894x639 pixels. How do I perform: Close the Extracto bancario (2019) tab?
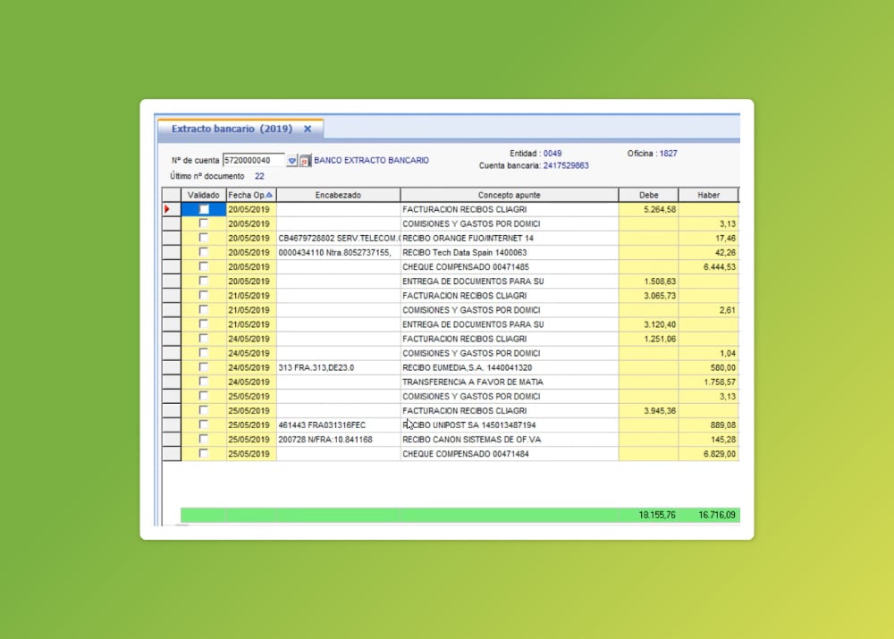(308, 130)
